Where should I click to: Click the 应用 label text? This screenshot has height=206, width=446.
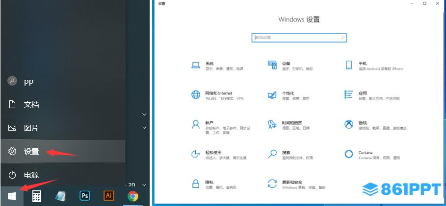pyautogui.click(x=363, y=93)
